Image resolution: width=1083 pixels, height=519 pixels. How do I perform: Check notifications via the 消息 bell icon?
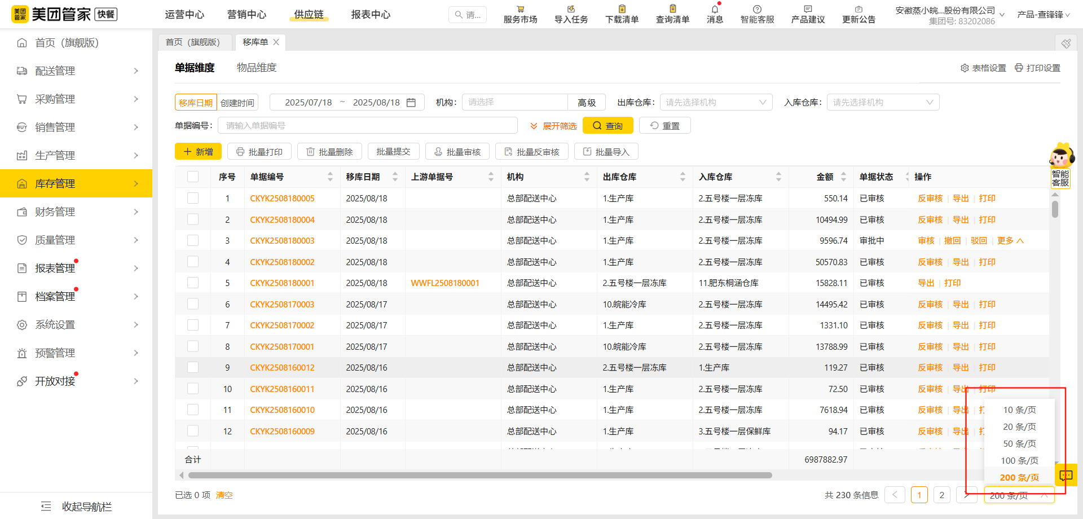(x=714, y=14)
